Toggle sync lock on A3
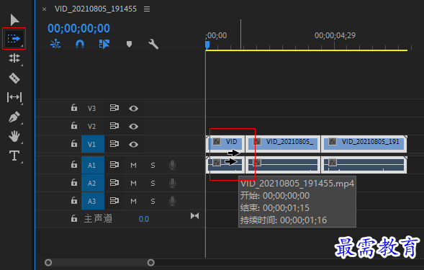The image size is (424, 270). point(114,201)
